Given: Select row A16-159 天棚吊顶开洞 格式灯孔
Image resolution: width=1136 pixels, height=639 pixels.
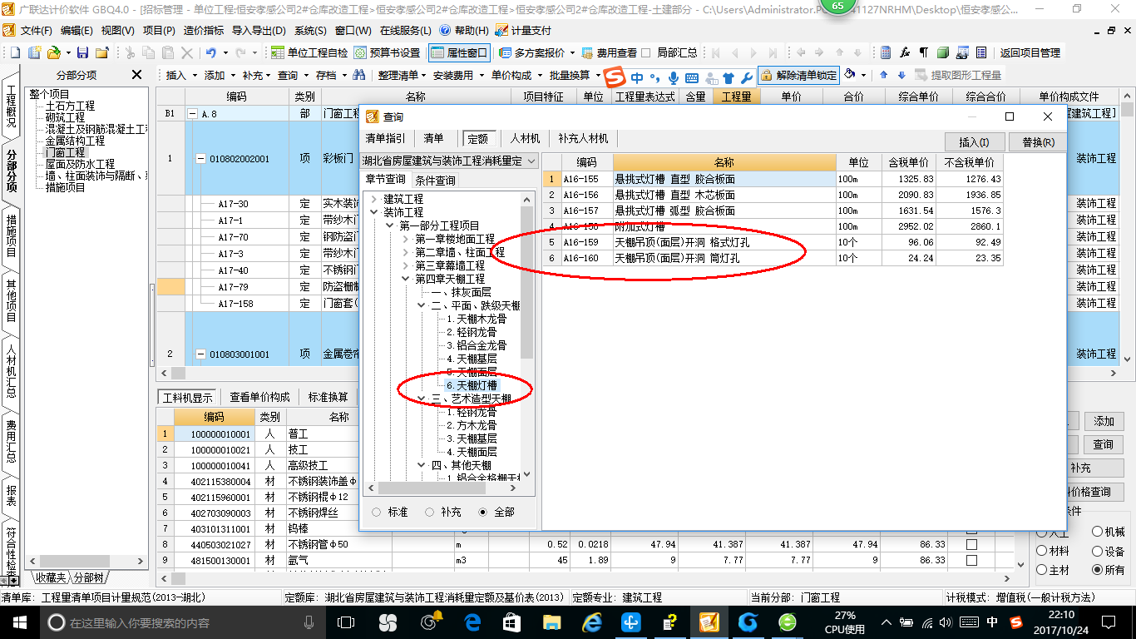Looking at the screenshot, I should [x=773, y=242].
